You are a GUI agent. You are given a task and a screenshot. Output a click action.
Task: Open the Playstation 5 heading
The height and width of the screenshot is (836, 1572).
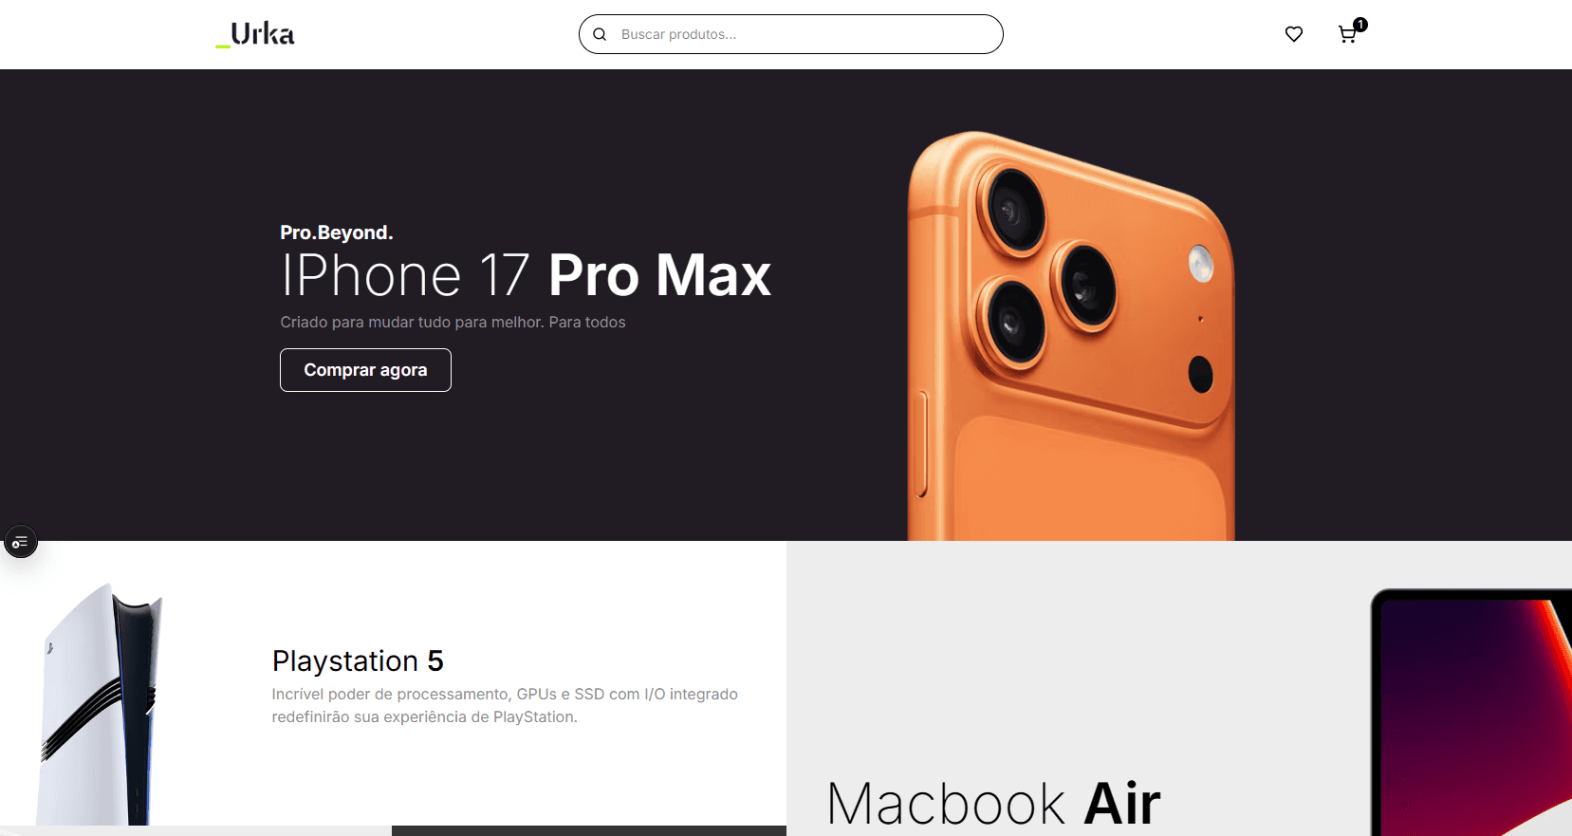pos(358,660)
